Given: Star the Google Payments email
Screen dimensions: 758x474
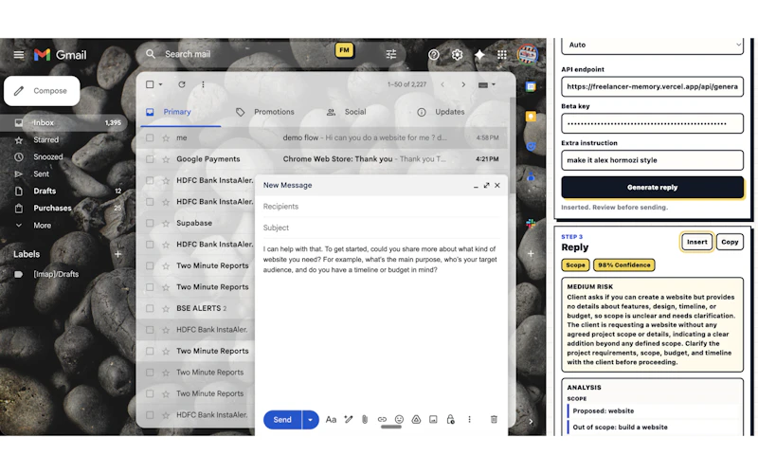Looking at the screenshot, I should [166, 159].
